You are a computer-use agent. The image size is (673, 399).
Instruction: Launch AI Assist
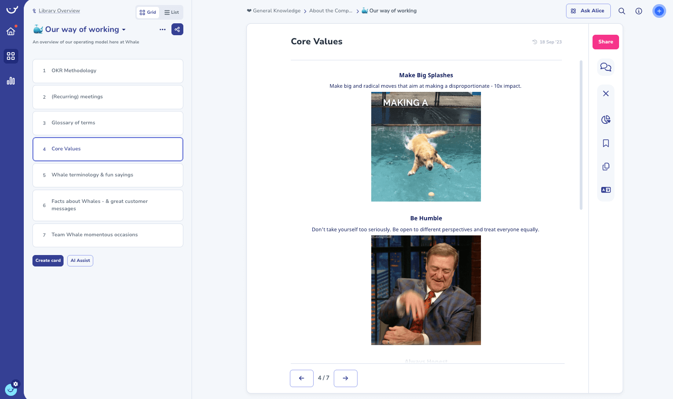[80, 261]
